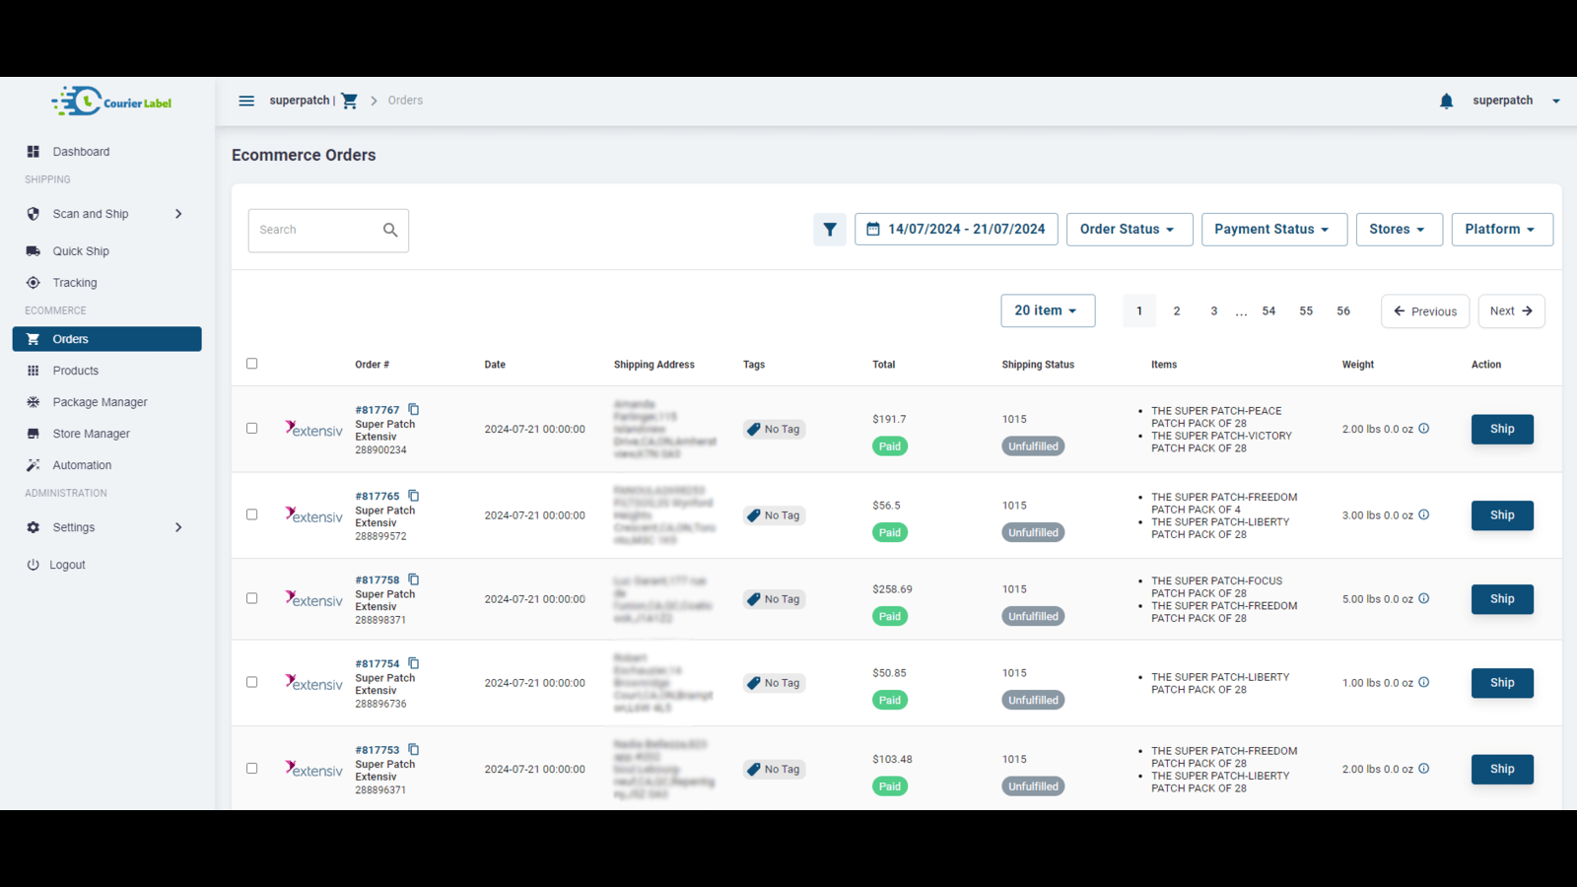The image size is (1577, 887).
Task: Click the Products grid icon
Action: [34, 371]
